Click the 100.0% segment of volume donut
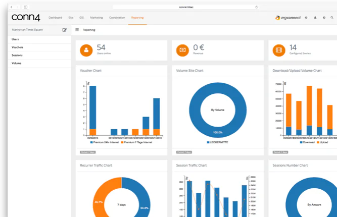This screenshot has width=337, height=217. click(x=218, y=132)
